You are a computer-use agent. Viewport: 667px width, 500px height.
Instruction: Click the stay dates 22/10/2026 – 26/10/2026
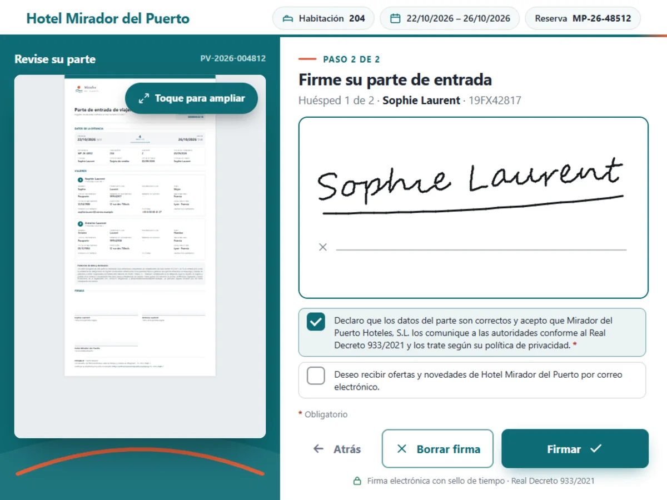(x=450, y=18)
